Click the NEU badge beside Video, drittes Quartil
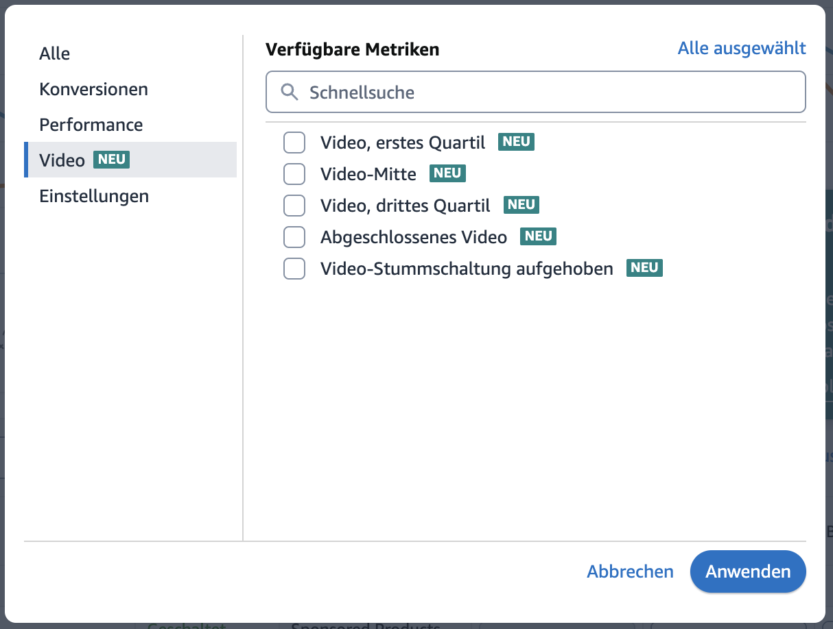Image resolution: width=833 pixels, height=629 pixels. point(521,205)
